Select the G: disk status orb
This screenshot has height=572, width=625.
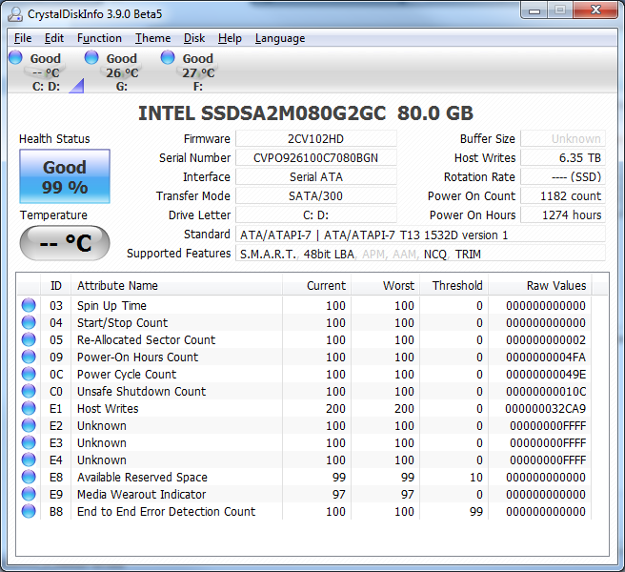tap(91, 57)
